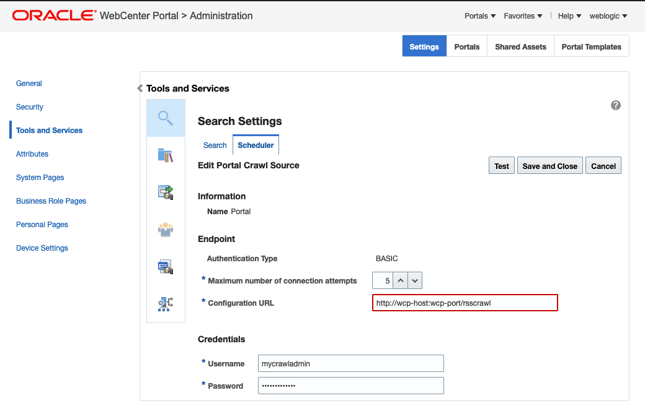This screenshot has height=419, width=645.
Task: Click the Edit Portal Crawl Source heading
Action: (249, 165)
